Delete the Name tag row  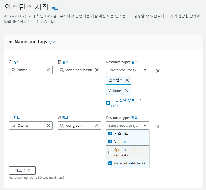click(158, 71)
